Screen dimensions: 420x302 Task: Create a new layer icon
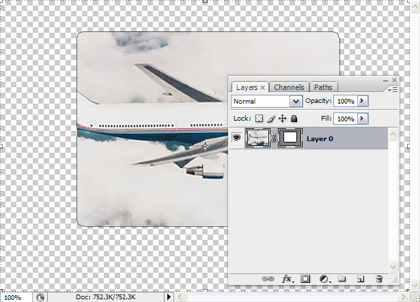click(361, 279)
